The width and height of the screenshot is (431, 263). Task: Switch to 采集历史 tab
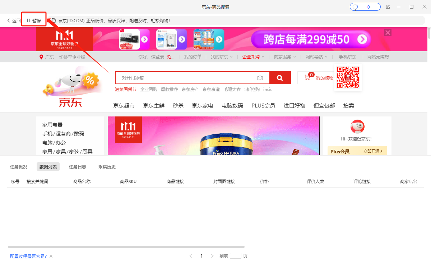coord(107,167)
